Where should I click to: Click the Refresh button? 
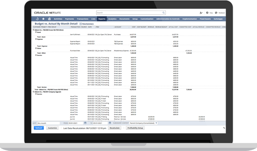[x=39, y=128]
